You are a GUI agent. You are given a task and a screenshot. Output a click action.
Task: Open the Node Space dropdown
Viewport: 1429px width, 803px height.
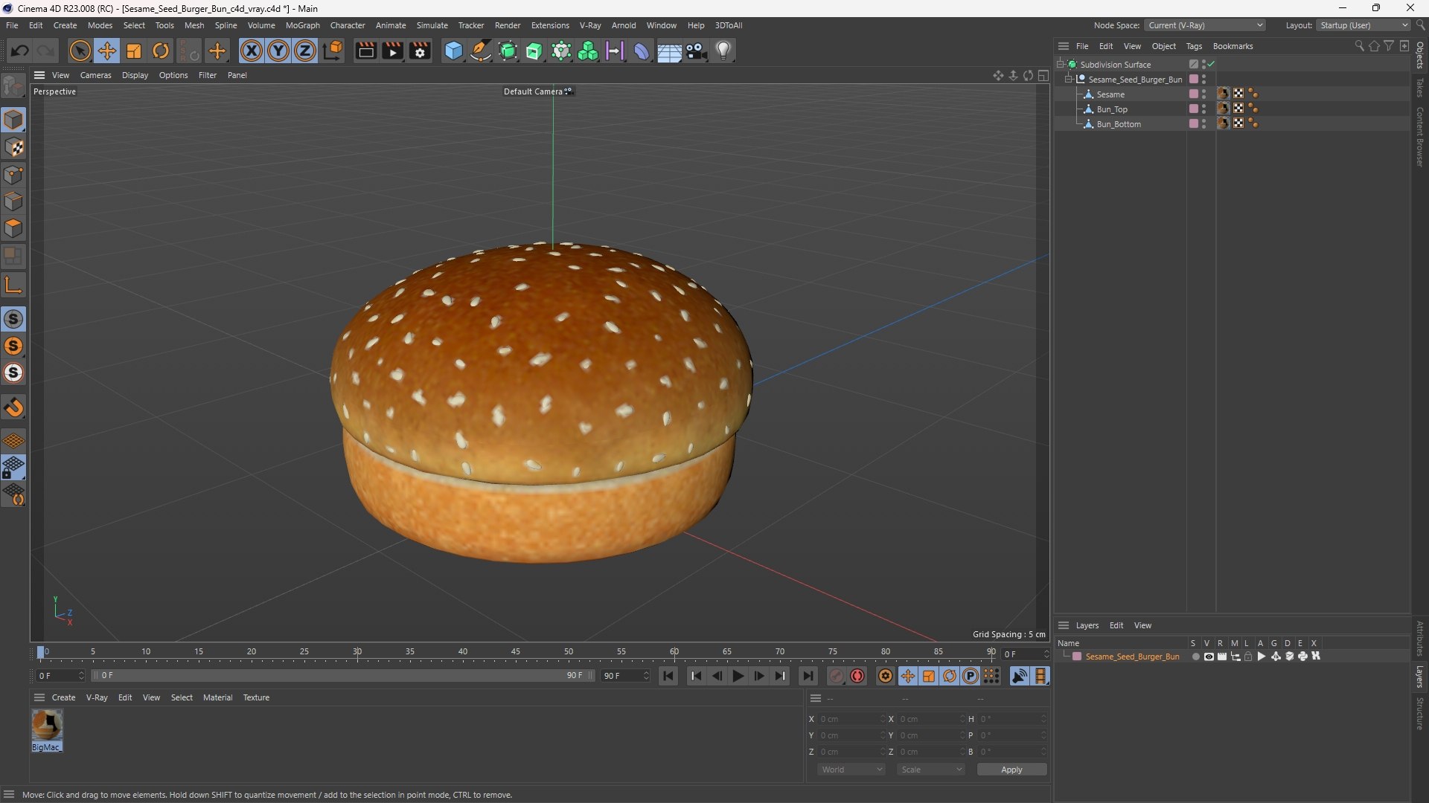(x=1205, y=25)
